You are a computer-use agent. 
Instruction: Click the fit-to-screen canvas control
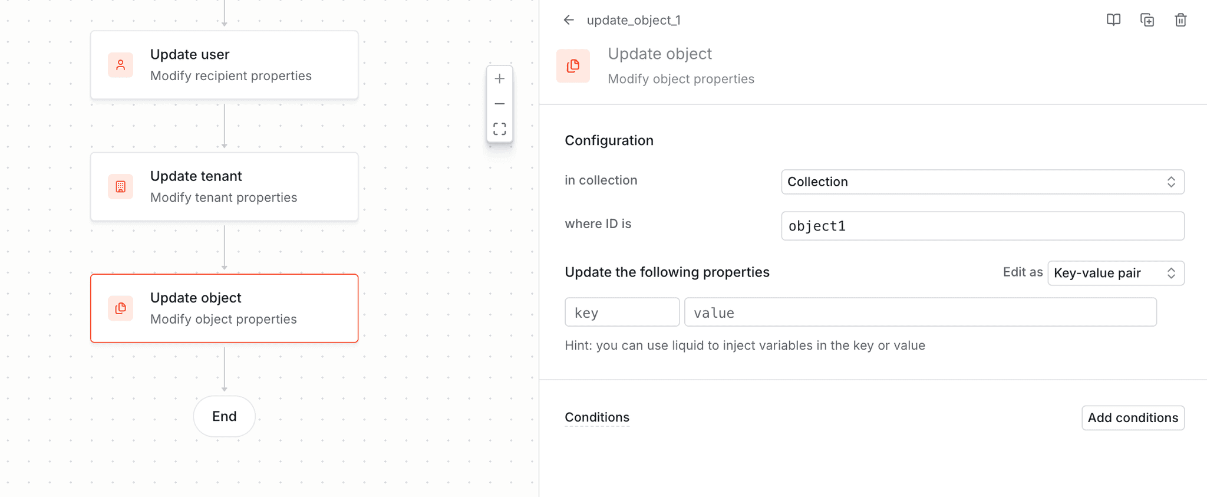[x=499, y=129]
